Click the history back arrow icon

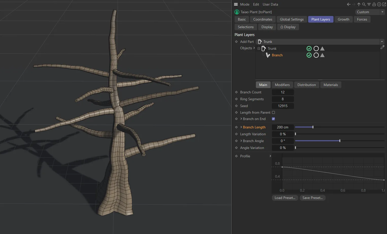(348, 4)
